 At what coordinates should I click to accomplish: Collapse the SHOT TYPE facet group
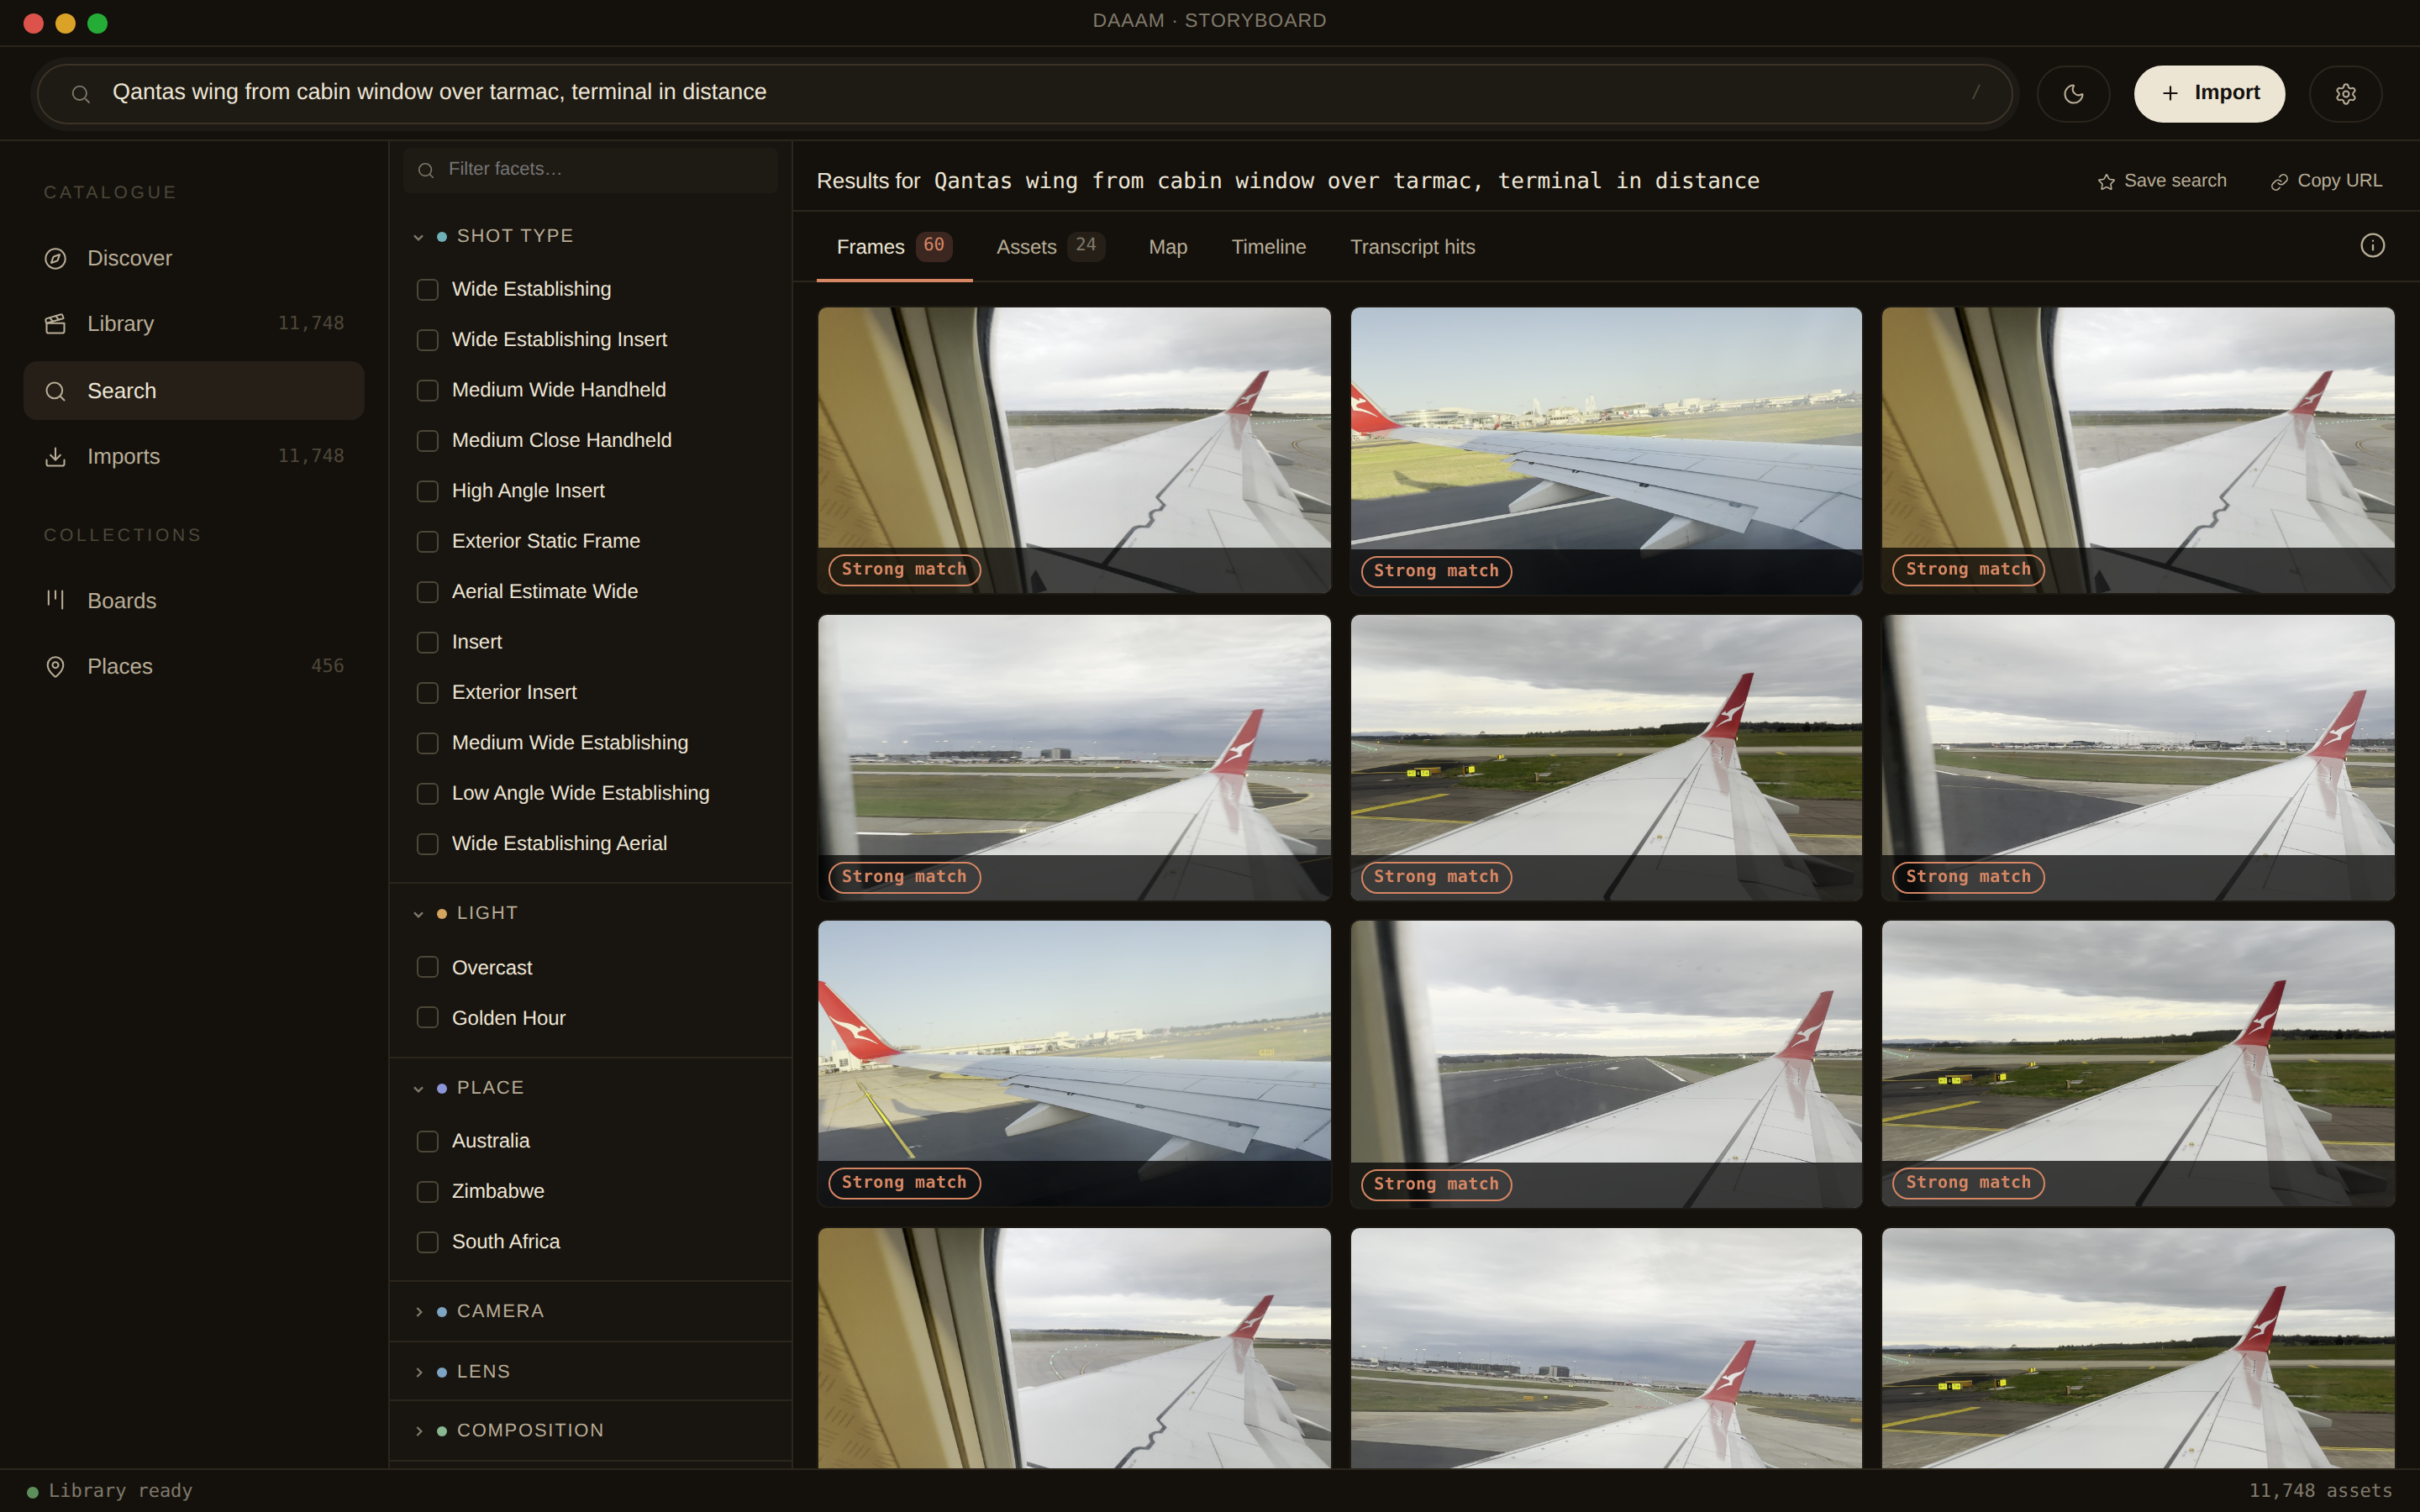pos(591,236)
